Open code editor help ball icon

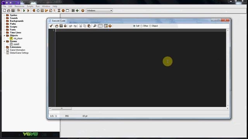(x=110, y=26)
